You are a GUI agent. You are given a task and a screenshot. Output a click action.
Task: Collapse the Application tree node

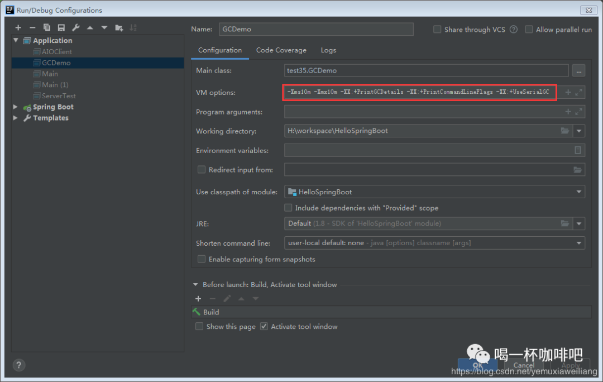pos(16,40)
